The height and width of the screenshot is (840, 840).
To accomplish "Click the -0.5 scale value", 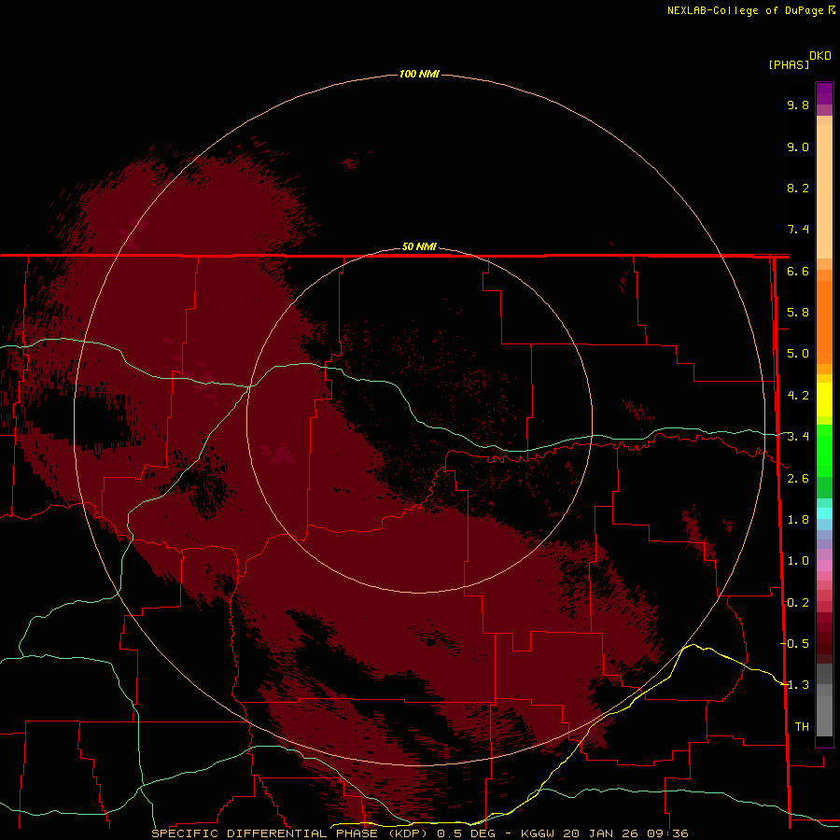I will (795, 644).
